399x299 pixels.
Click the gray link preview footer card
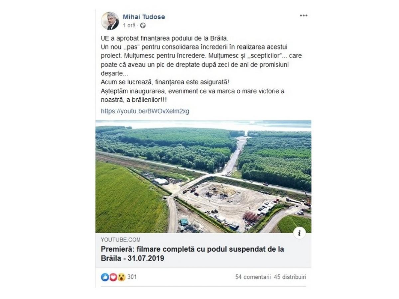pos(203,250)
